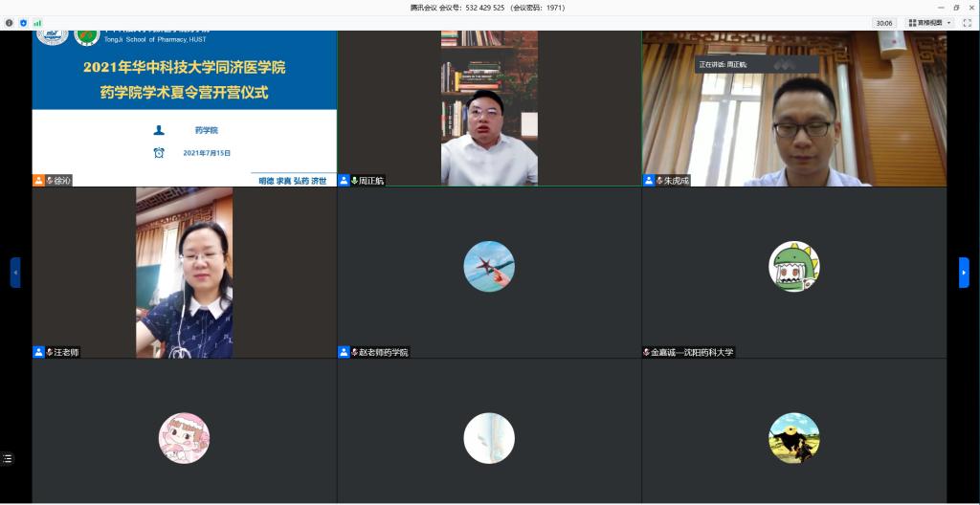Click the pink cartoon girl avatar
980x505 pixels.
pos(184,438)
